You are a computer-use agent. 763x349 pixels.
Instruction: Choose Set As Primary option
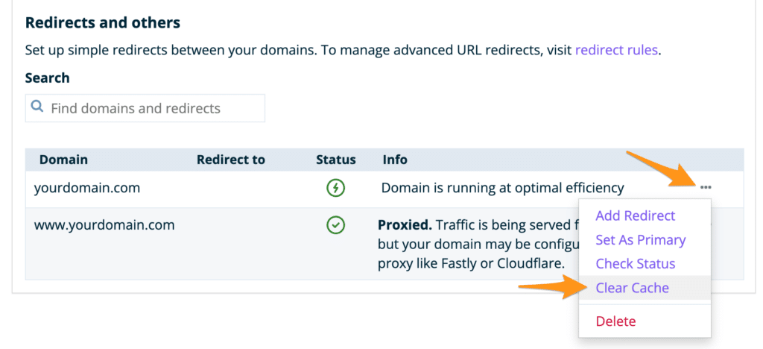click(640, 240)
